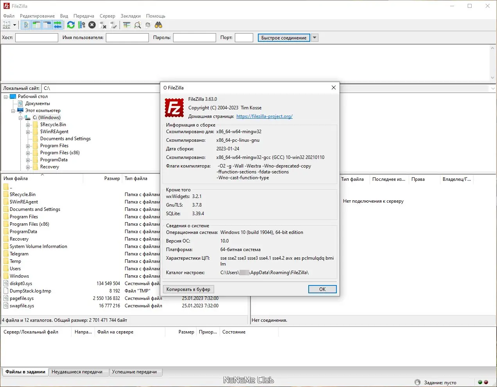Disconnect from the current server
The image size is (497, 387).
(103, 25)
